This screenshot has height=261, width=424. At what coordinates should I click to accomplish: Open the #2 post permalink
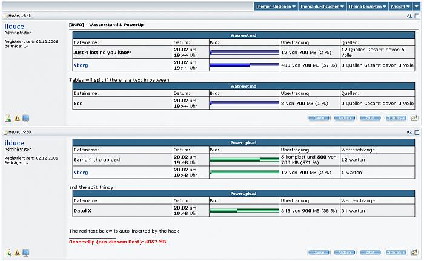pos(409,131)
